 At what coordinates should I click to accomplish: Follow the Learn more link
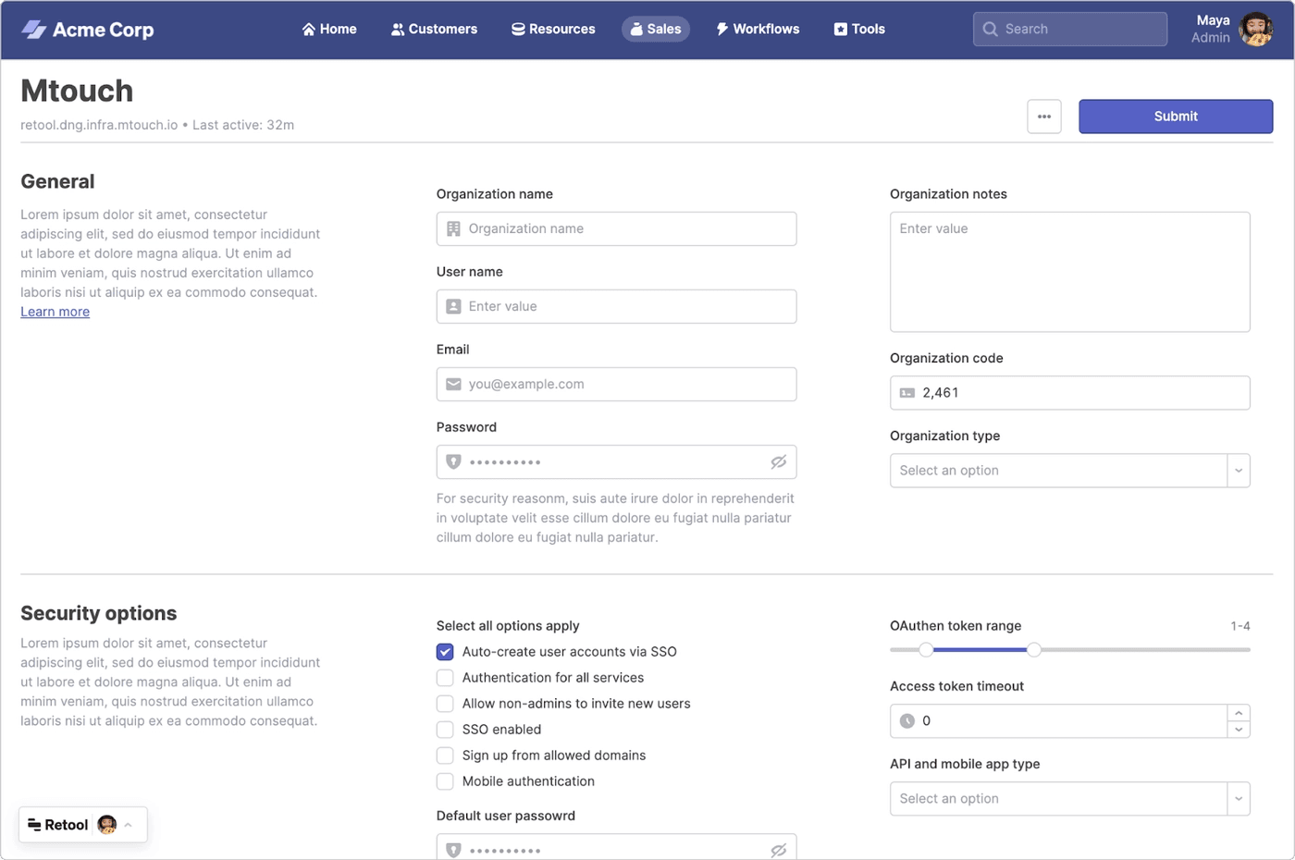[x=55, y=313]
